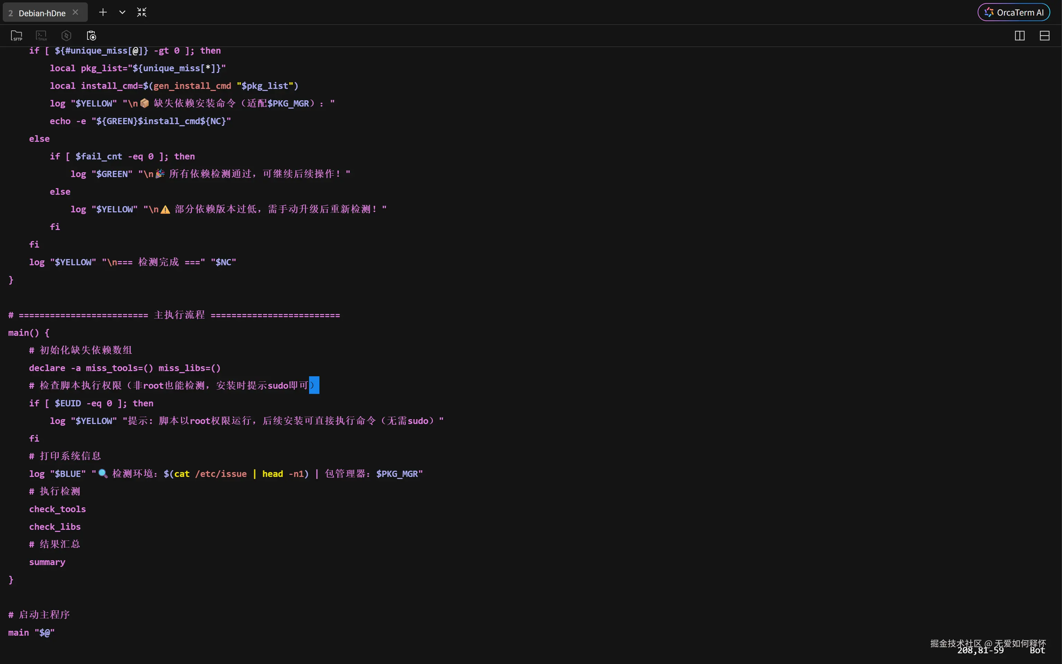Switch to the Debian-hDne tab
Image resolution: width=1062 pixels, height=664 pixels.
pos(42,13)
